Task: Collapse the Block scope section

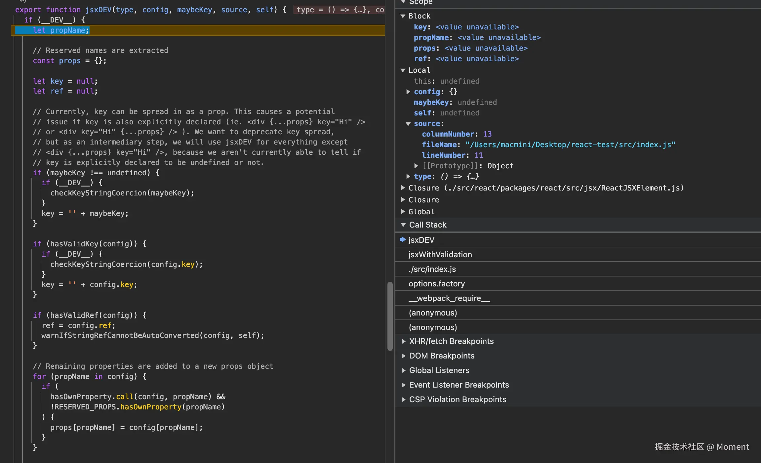Action: [x=403, y=16]
